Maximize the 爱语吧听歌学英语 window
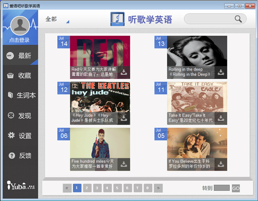258x201 pixels. (240, 6)
